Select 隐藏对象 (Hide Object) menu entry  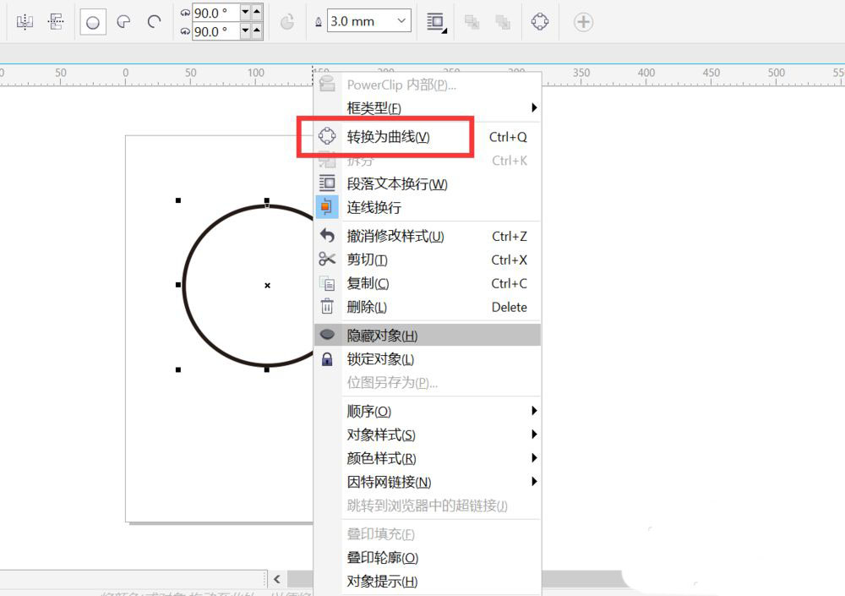tap(382, 336)
